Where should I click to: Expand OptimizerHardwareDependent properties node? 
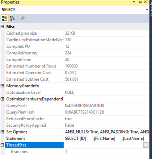pos(2,99)
